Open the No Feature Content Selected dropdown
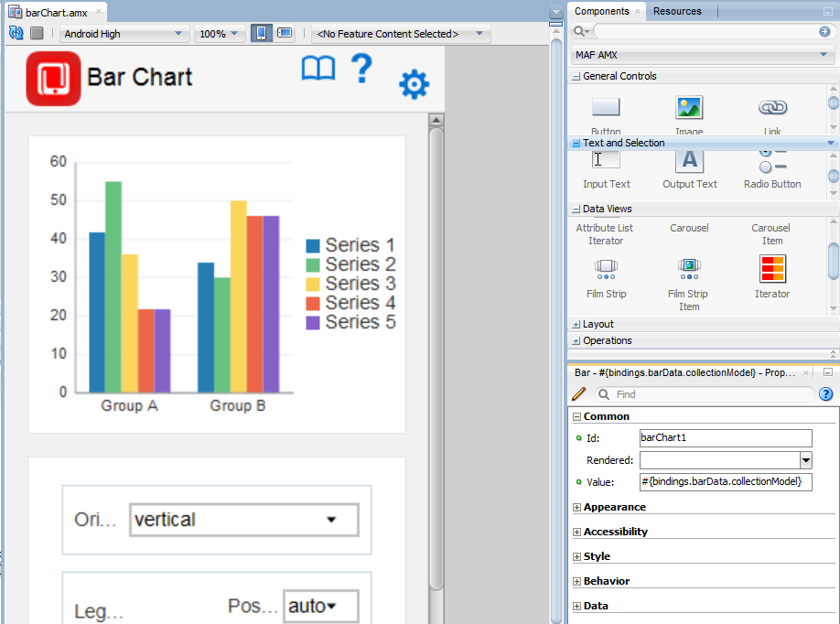The width and height of the screenshot is (840, 624). pos(400,34)
